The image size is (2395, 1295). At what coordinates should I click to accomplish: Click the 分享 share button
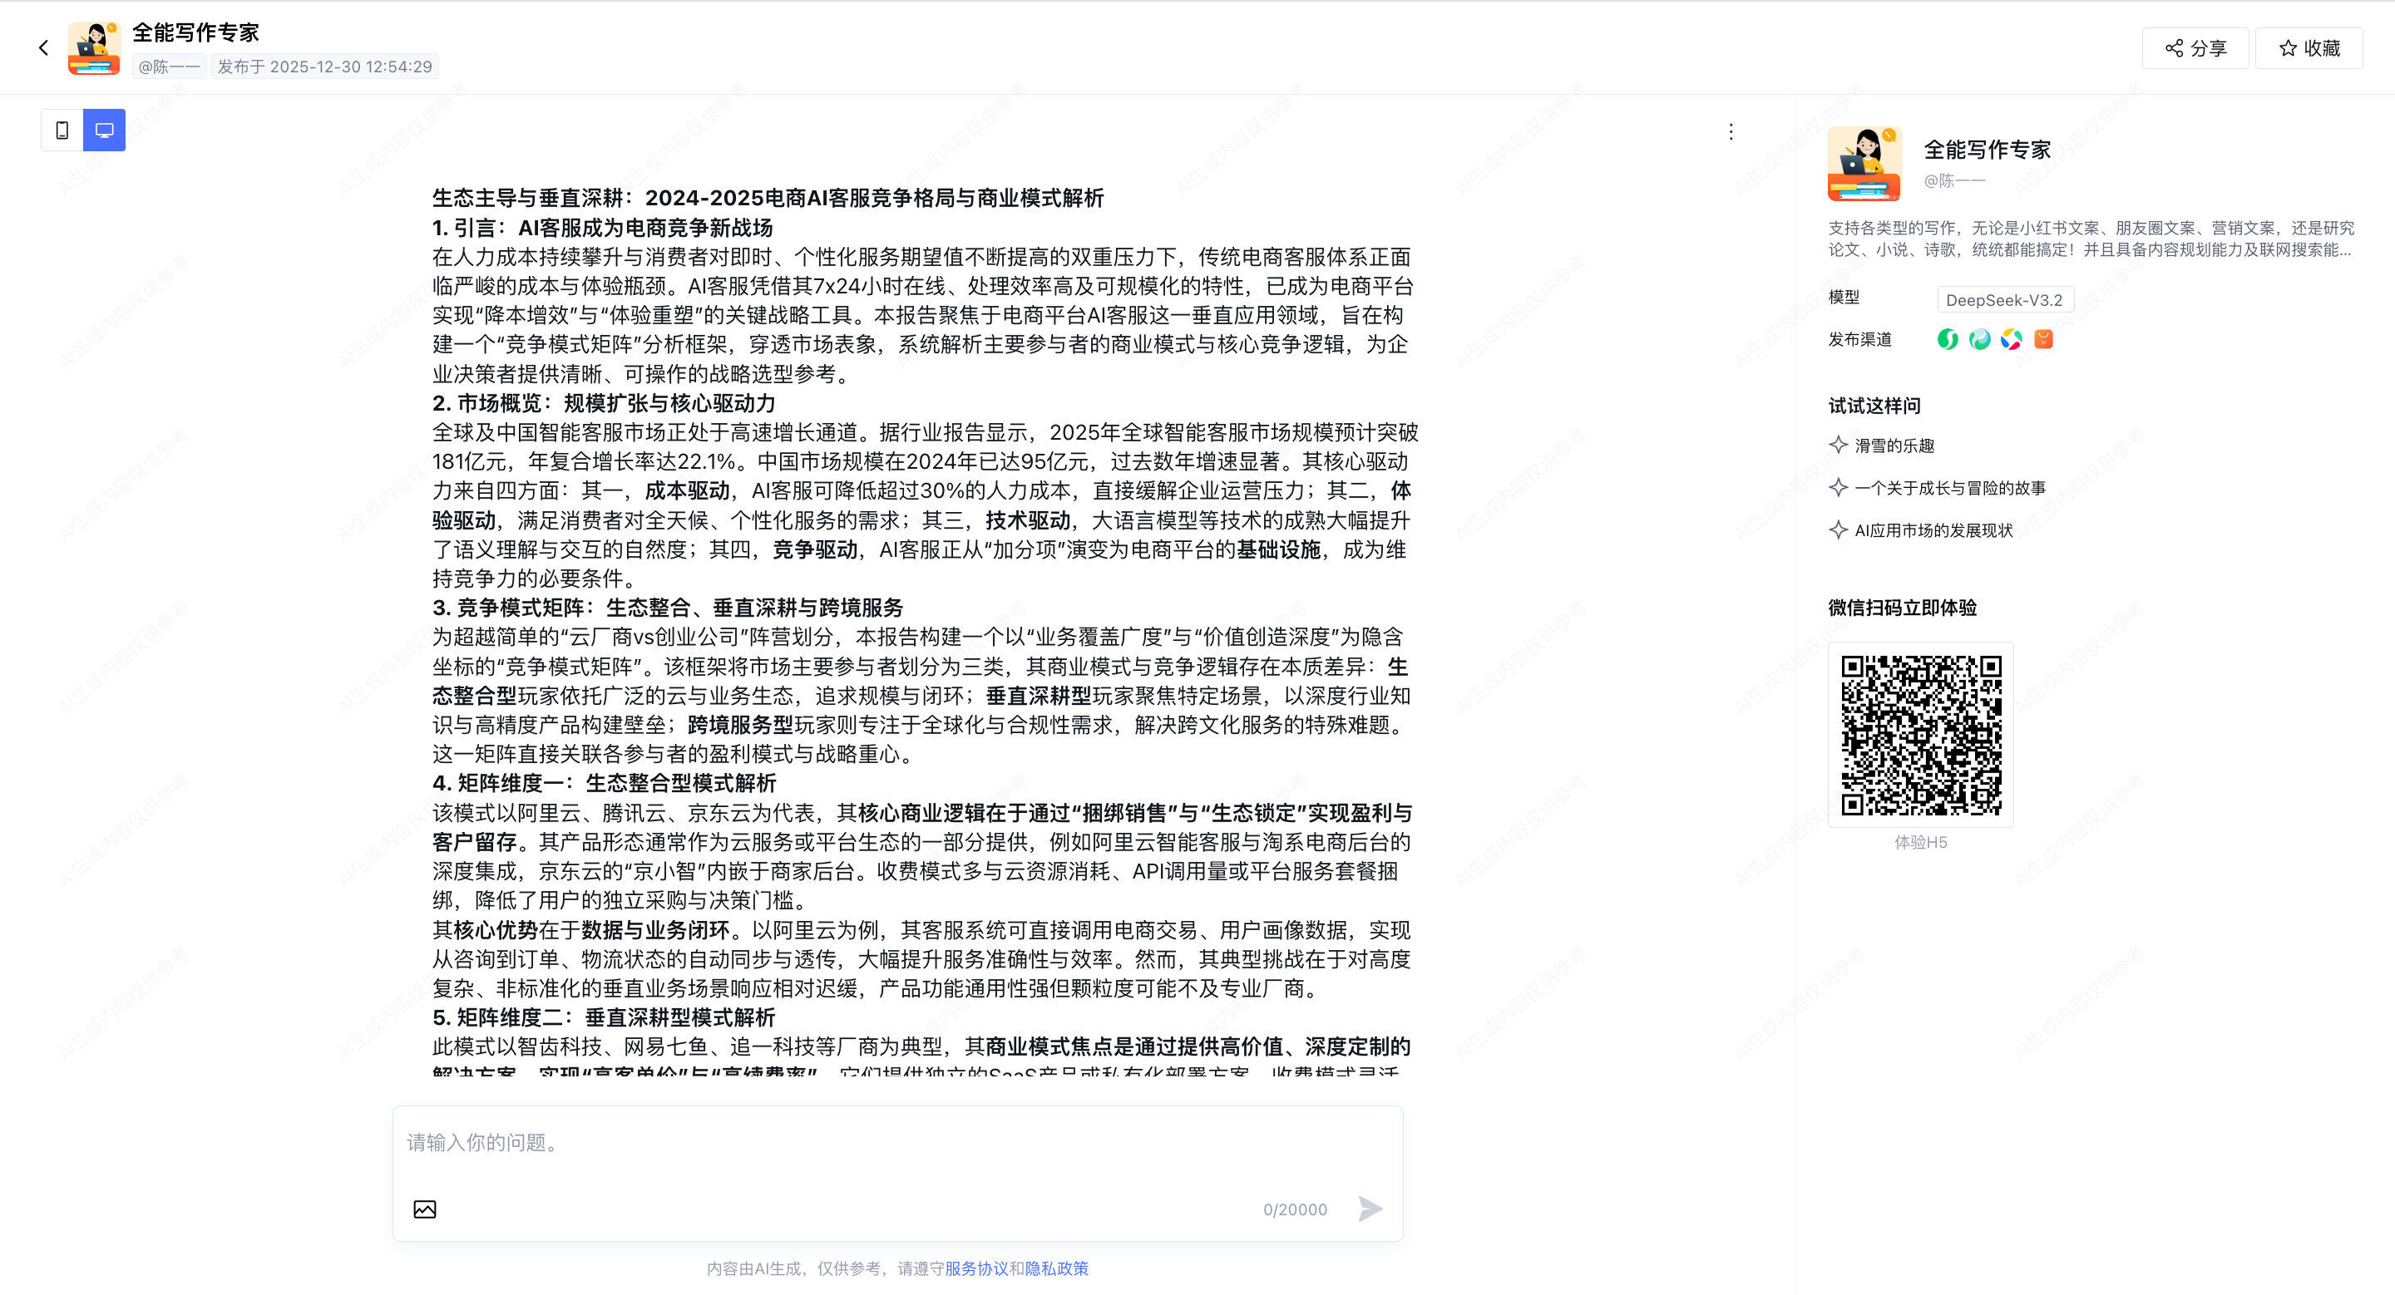click(x=2195, y=48)
